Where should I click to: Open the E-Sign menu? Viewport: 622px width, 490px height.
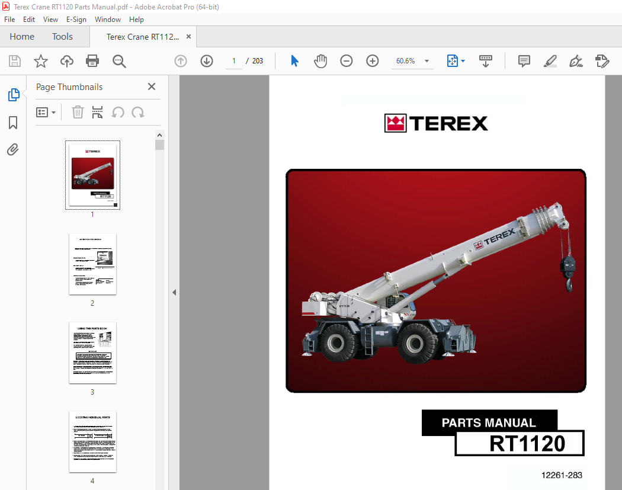click(x=76, y=20)
